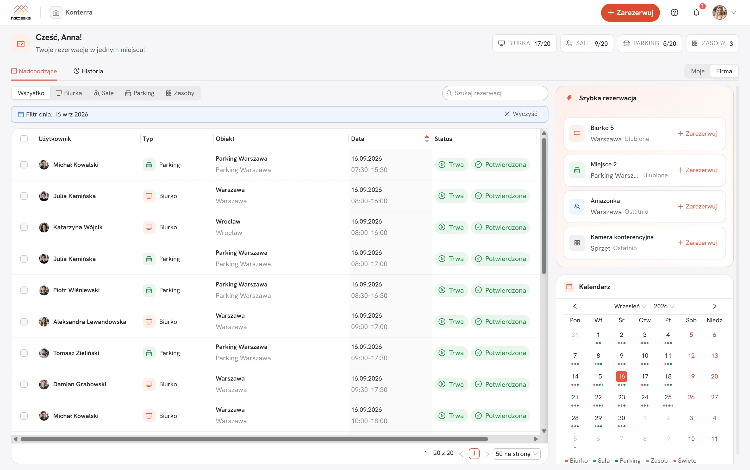The height and width of the screenshot is (470, 750).
Task: Expand the user profile menu chevron
Action: [734, 12]
